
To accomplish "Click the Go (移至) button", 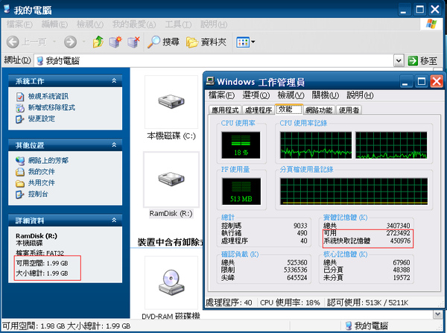I will click(422, 61).
